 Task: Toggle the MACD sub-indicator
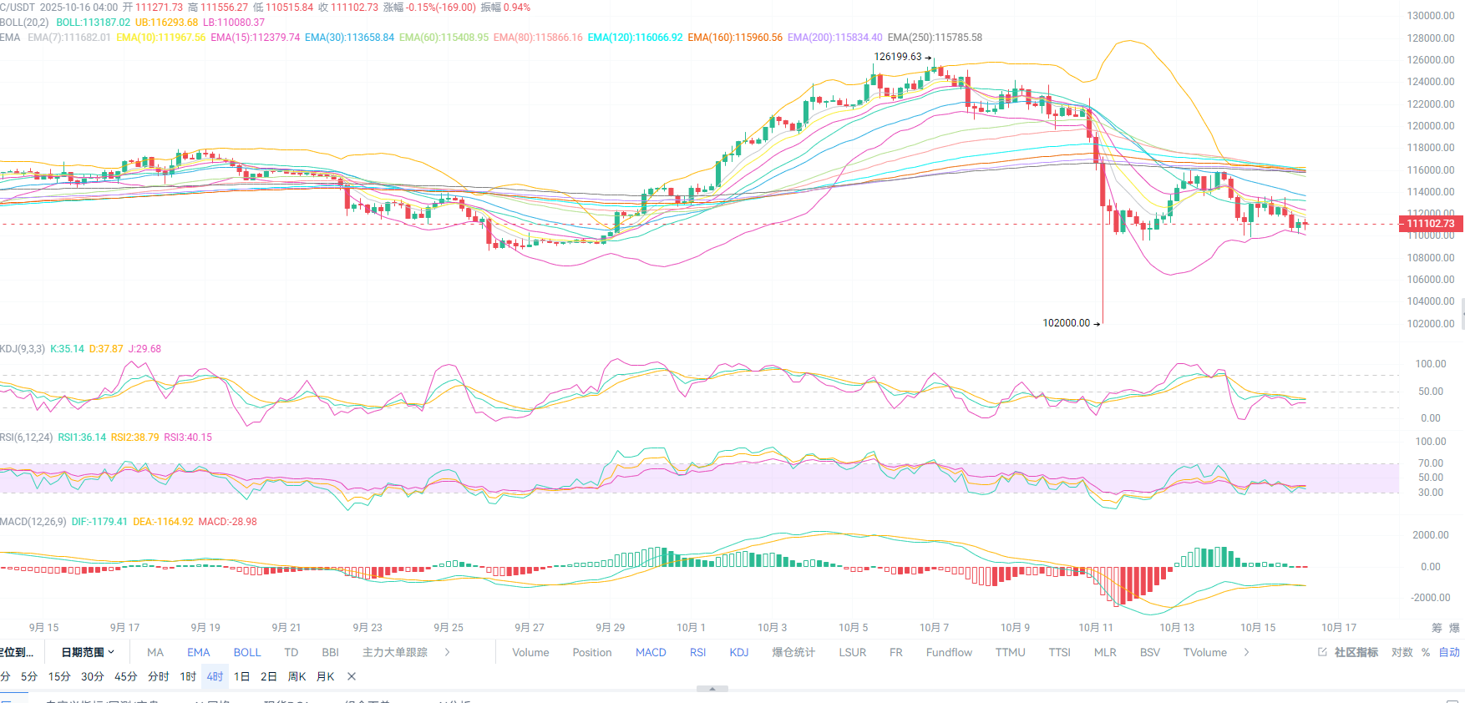(x=651, y=652)
